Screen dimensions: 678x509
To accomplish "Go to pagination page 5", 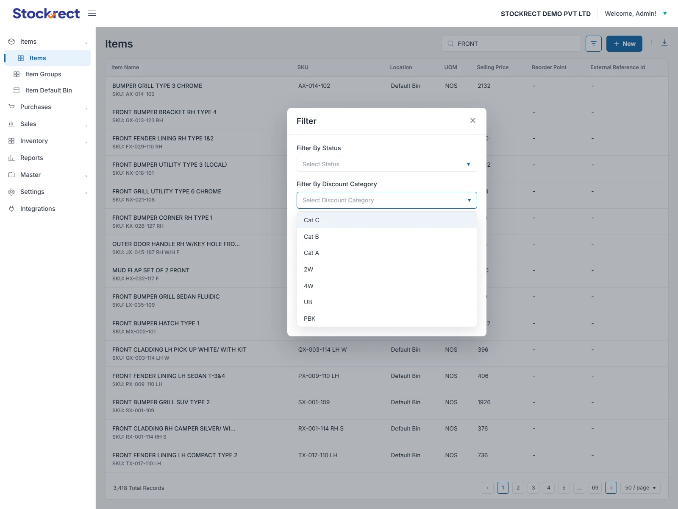I will pos(564,488).
